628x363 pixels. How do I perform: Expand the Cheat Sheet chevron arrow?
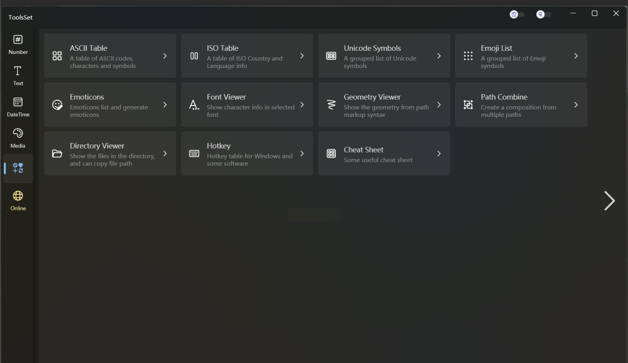point(439,154)
